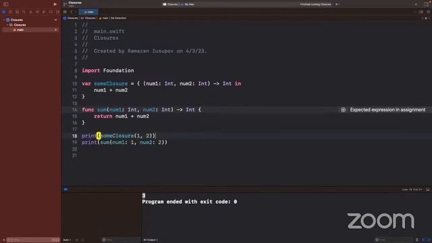Add new file with navigator plus
The image size is (432, 243).
coord(4,240)
